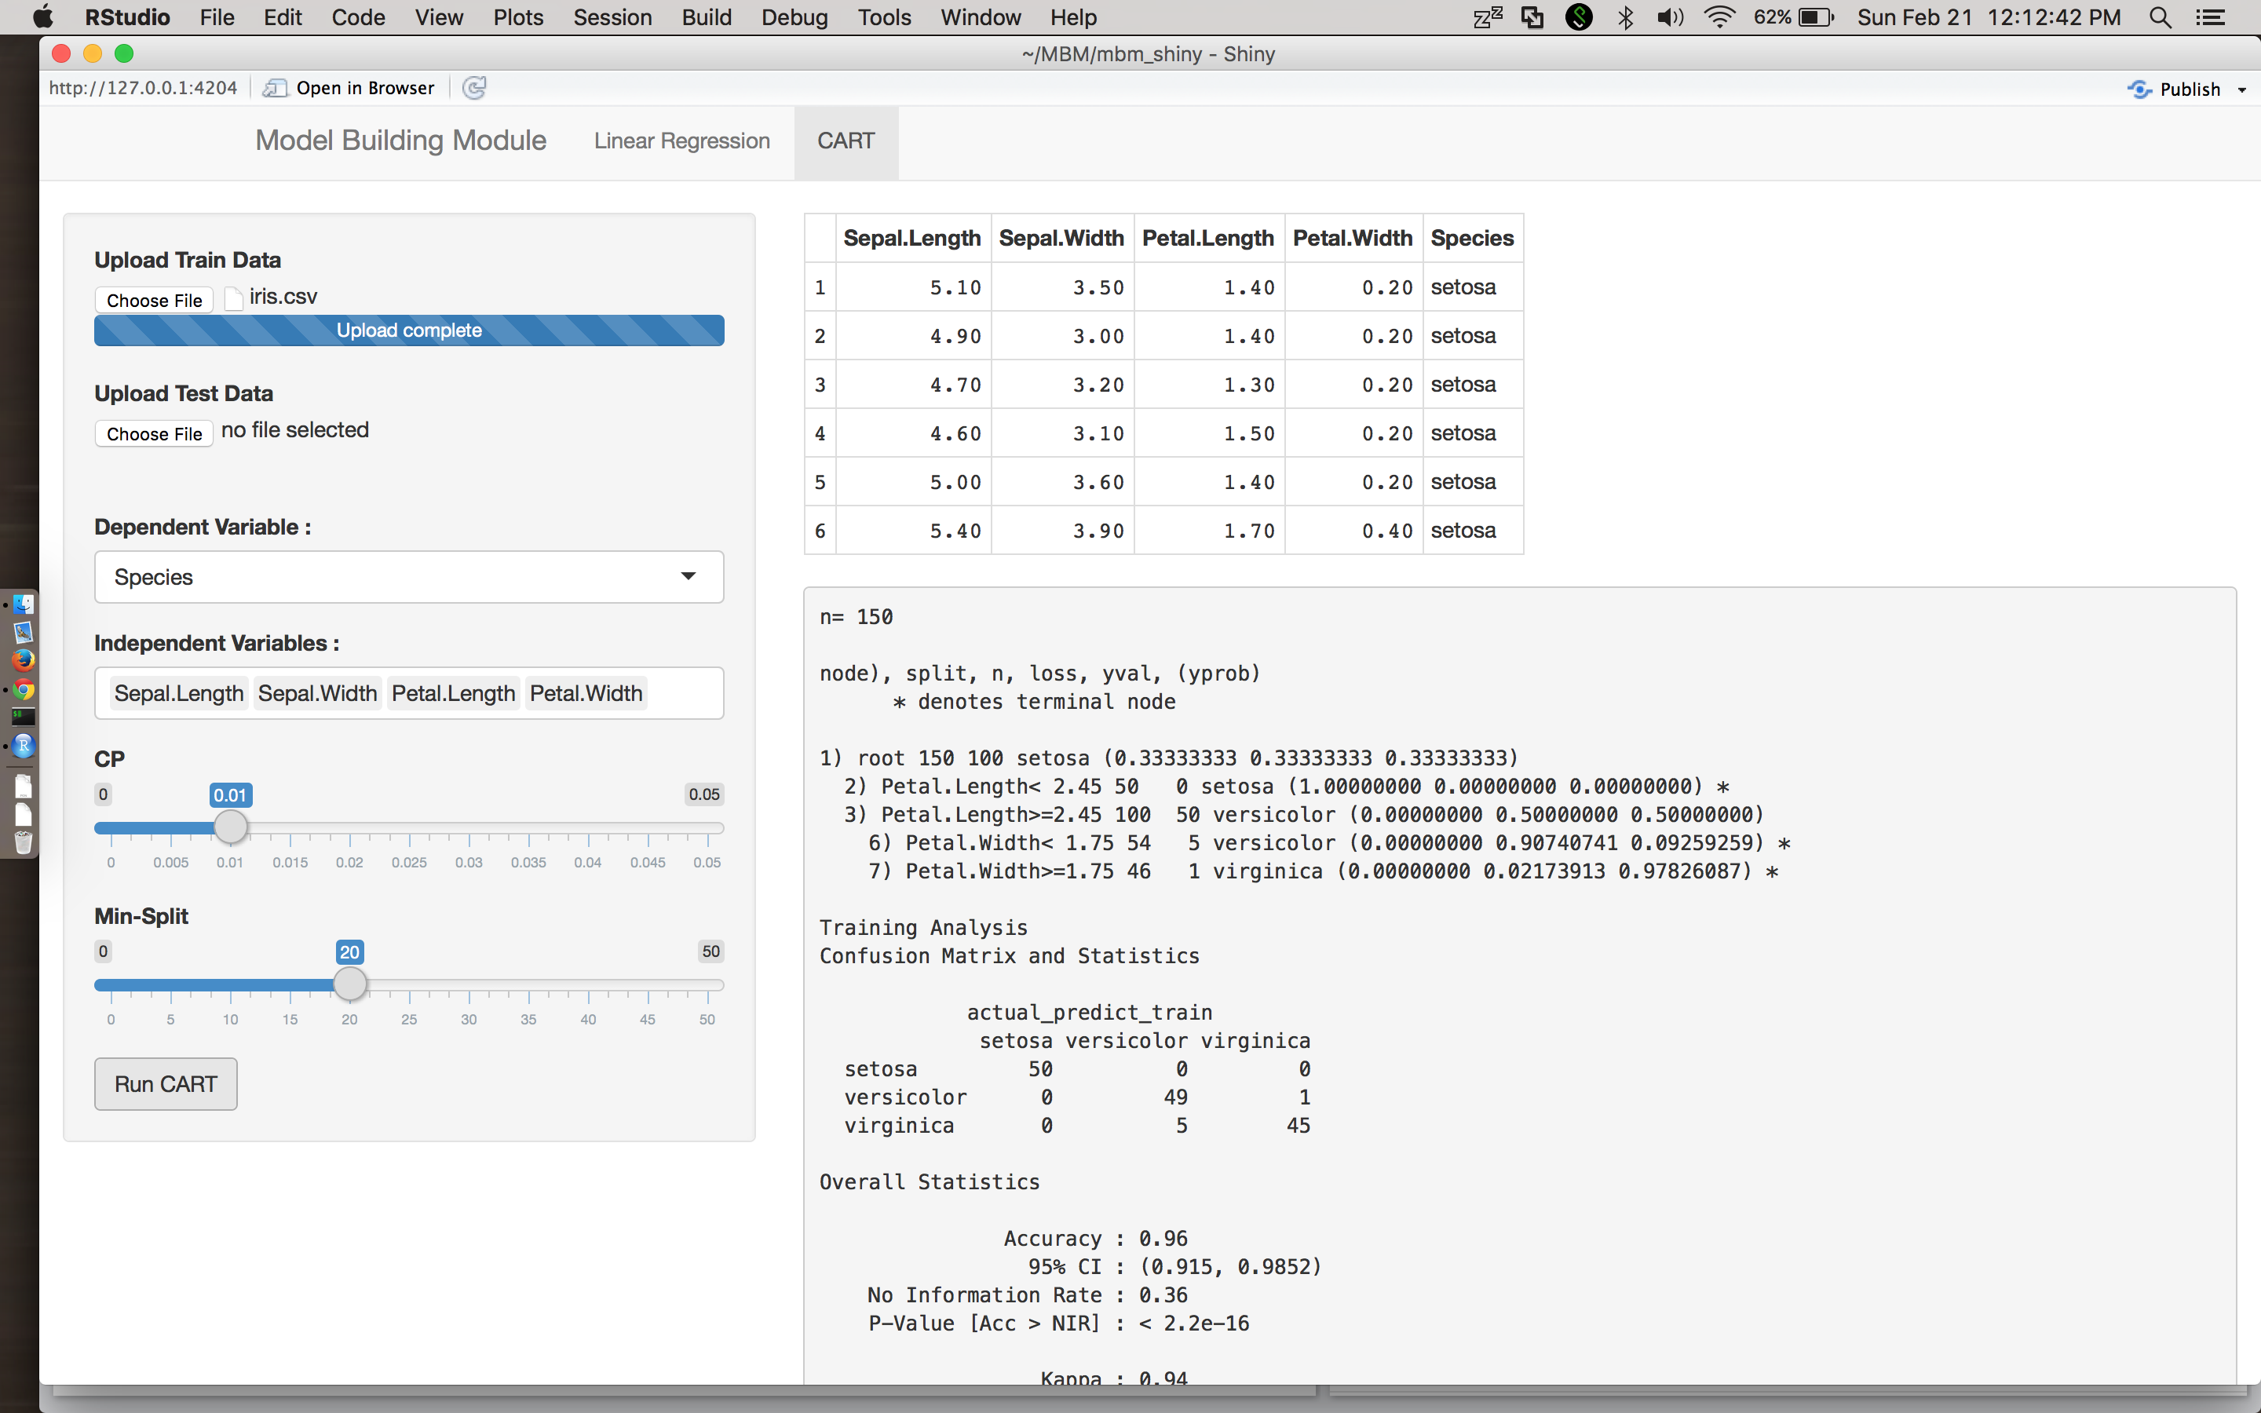Screen dimensions: 2261x1413
Task: Open Firefox from the dock
Action: [x=24, y=659]
